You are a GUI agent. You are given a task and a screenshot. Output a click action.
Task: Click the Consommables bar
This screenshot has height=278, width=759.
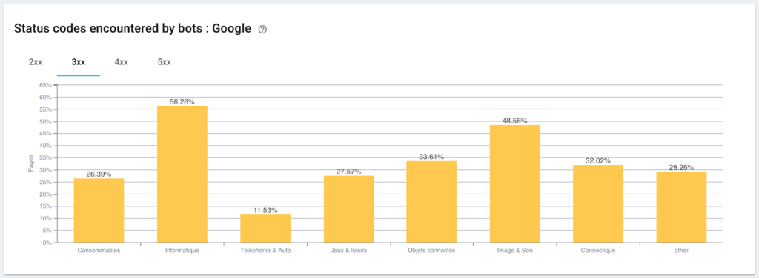(99, 211)
